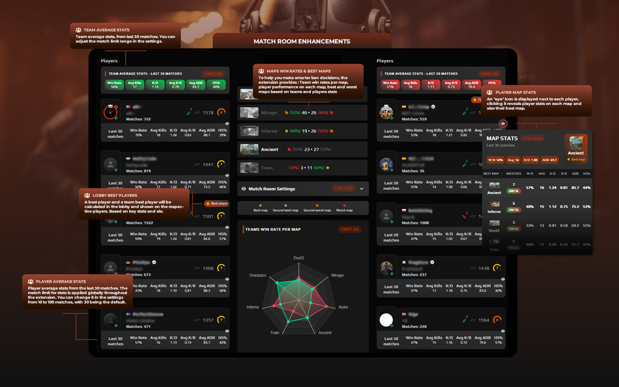
Task: Open the white avatar of the 220-matches player
Action: [x=386, y=320]
